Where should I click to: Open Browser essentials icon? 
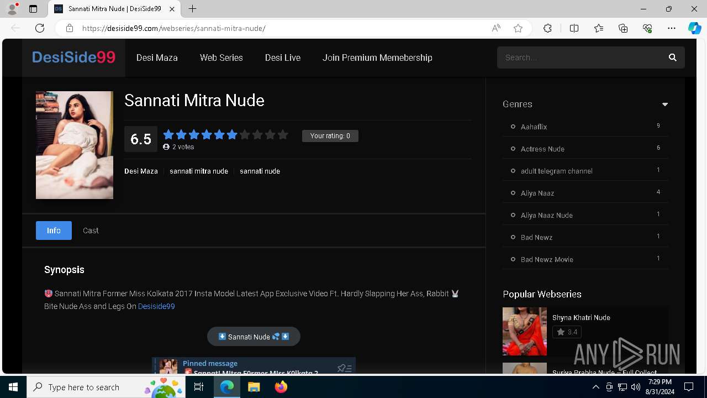pyautogui.click(x=647, y=28)
